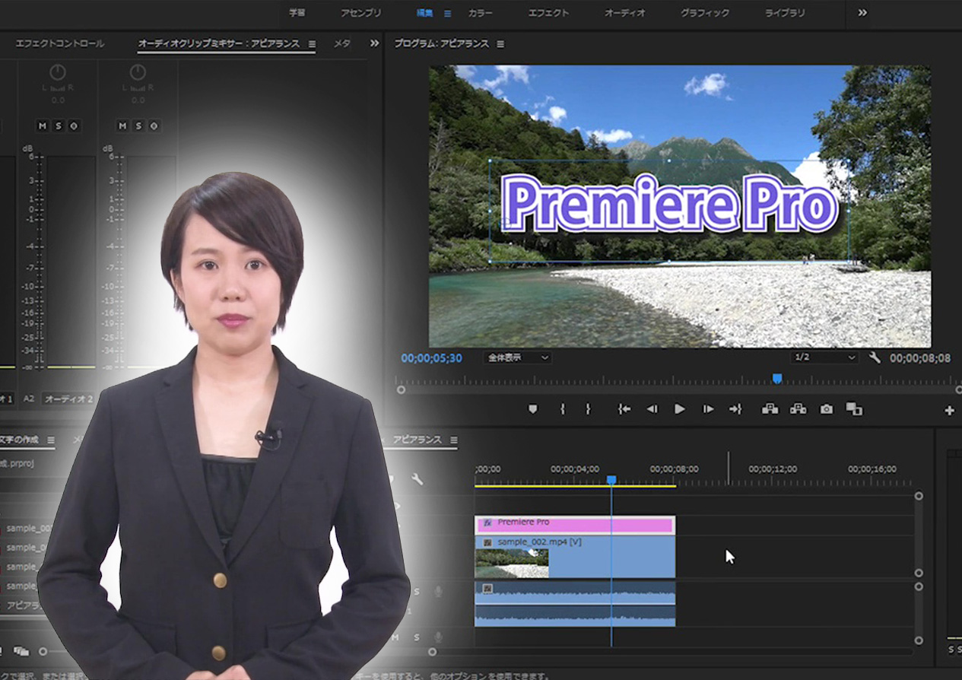962x680 pixels.
Task: Click the Go to In point icon
Action: [624, 409]
